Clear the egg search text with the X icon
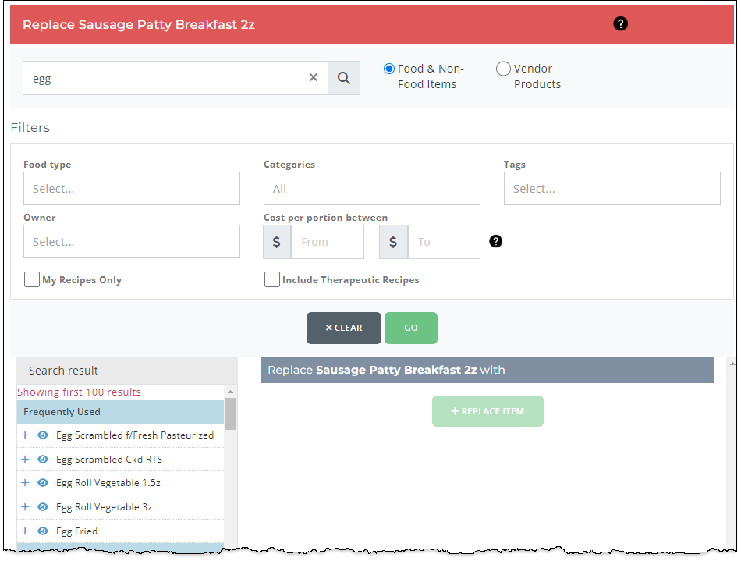Image resolution: width=741 pixels, height=561 pixels. (x=314, y=77)
